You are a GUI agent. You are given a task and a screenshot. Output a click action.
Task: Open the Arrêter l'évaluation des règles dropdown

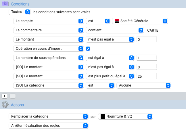click(x=49, y=126)
